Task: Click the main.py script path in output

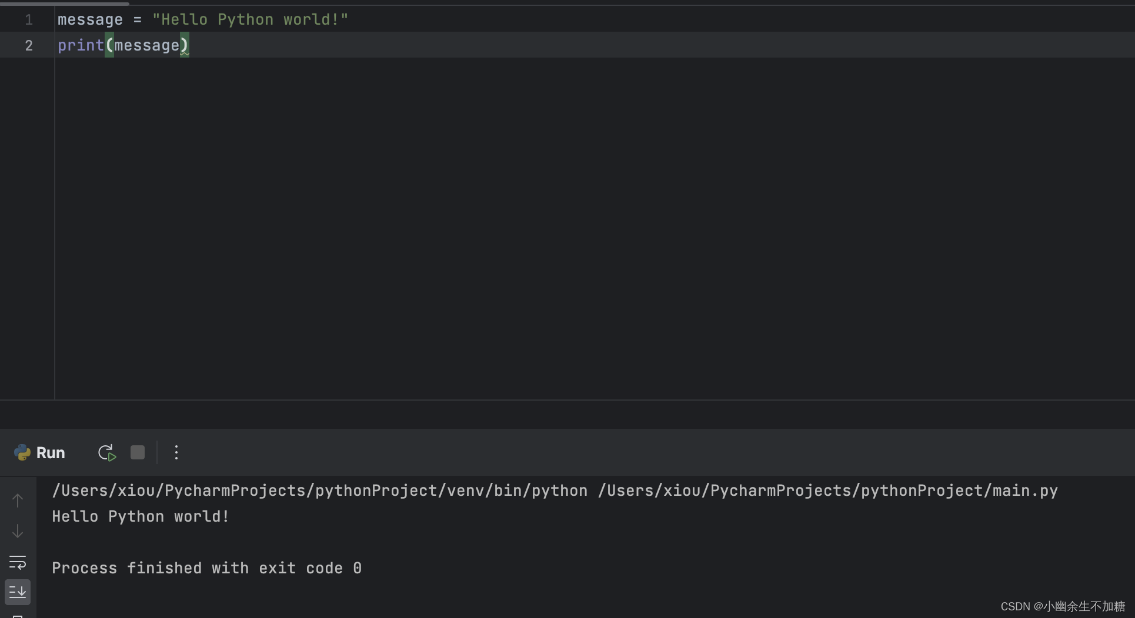Action: pos(828,491)
